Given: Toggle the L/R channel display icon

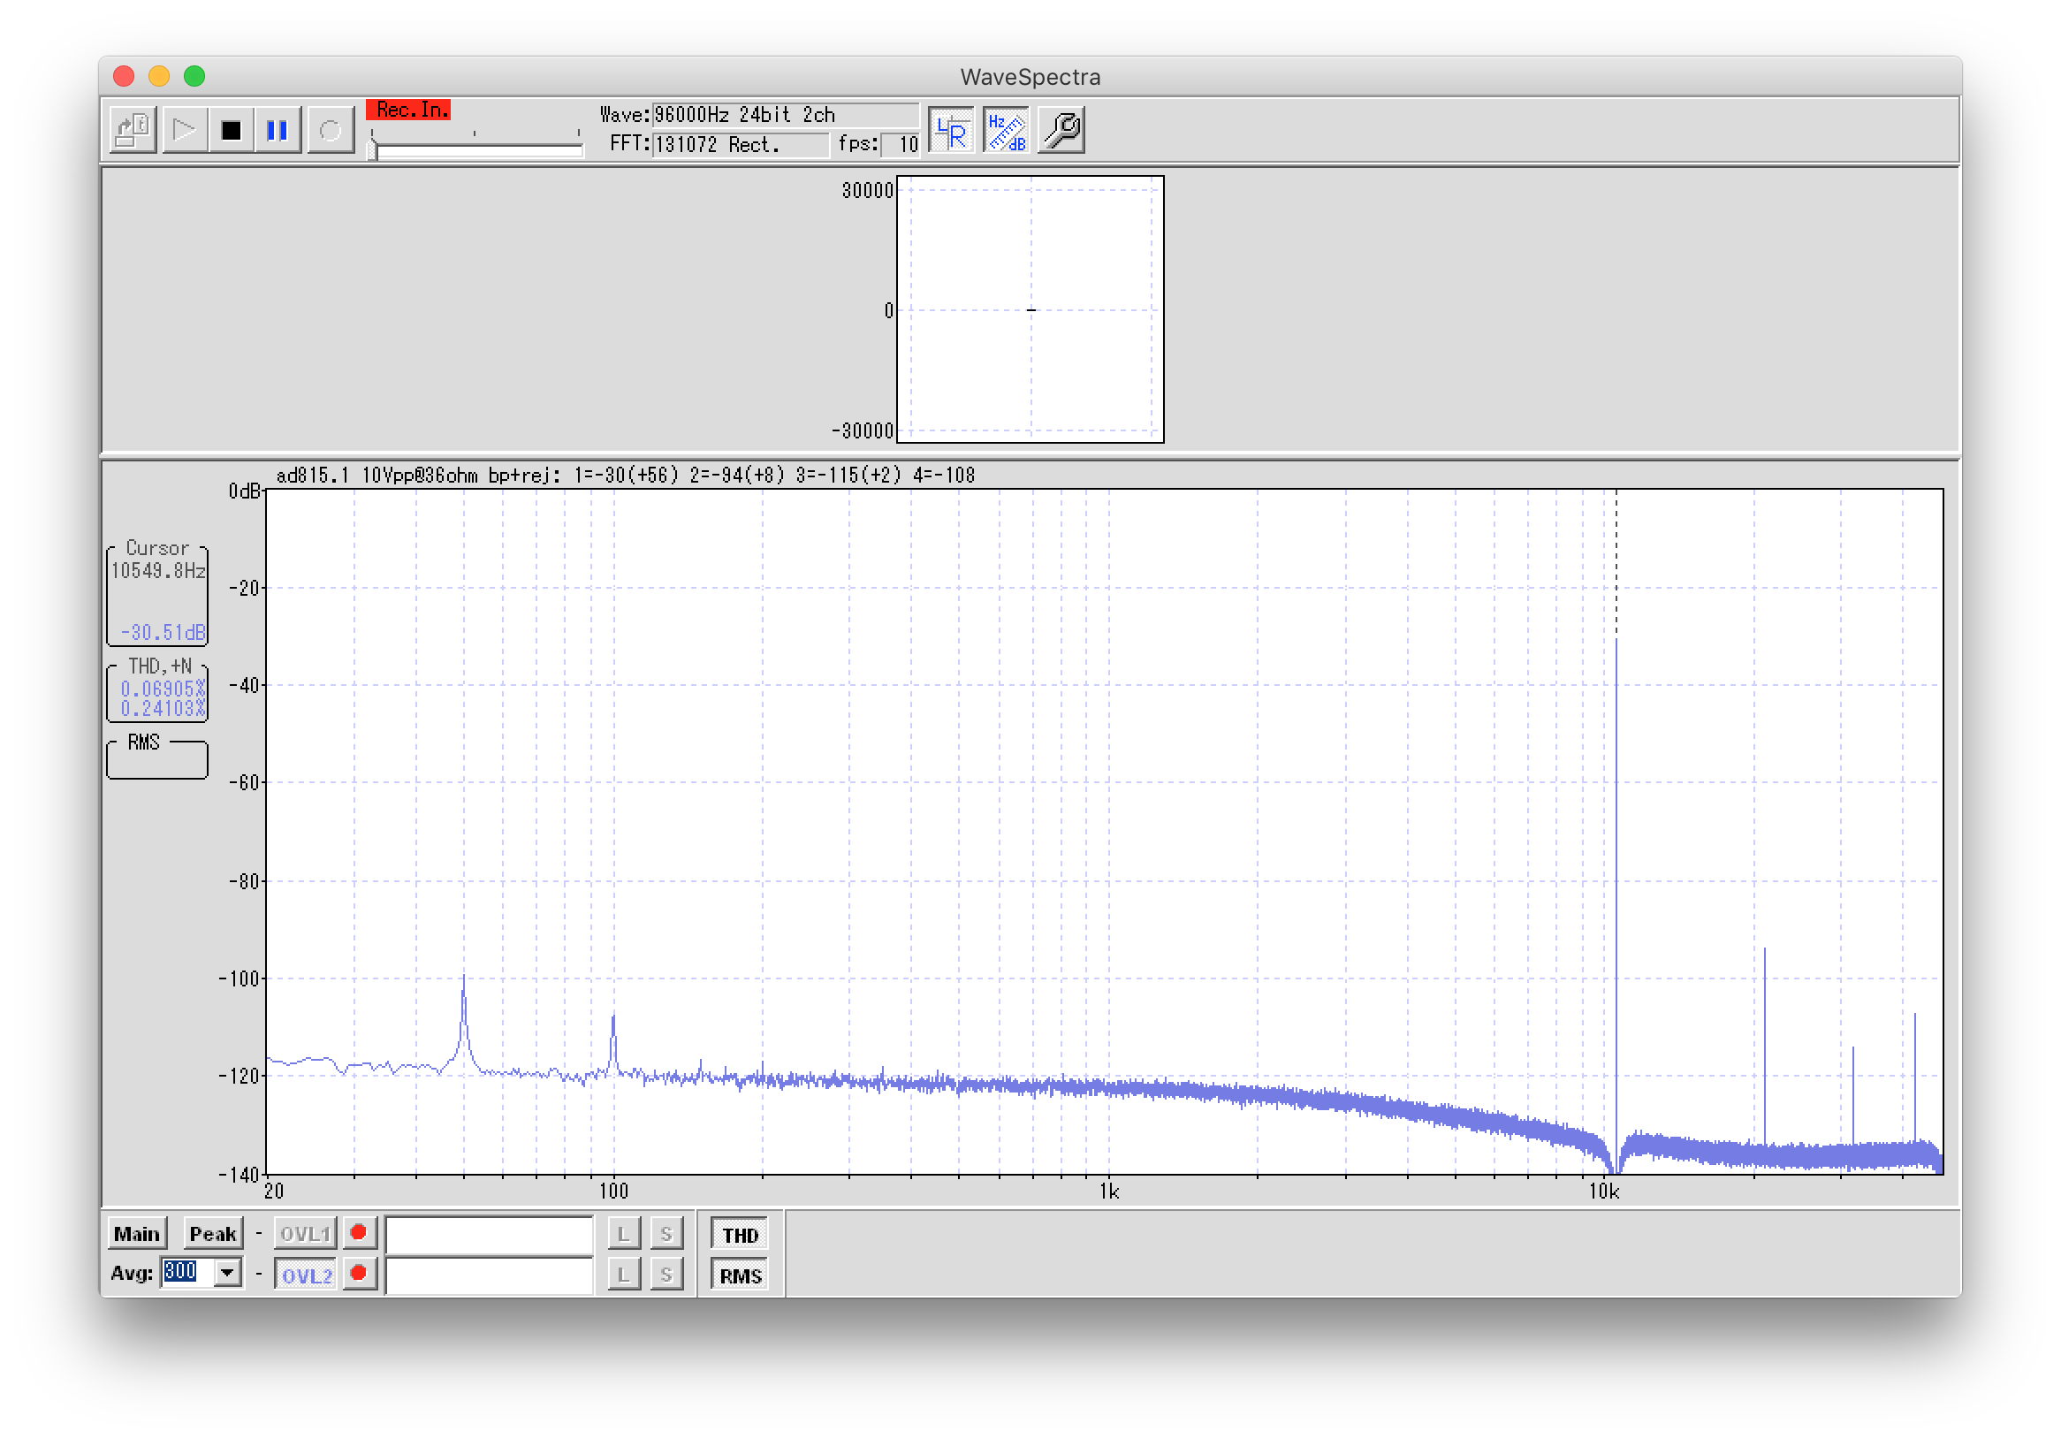Looking at the screenshot, I should coord(952,131).
